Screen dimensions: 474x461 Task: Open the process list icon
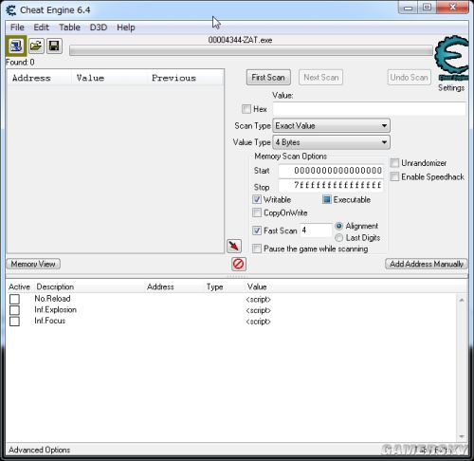(16, 46)
